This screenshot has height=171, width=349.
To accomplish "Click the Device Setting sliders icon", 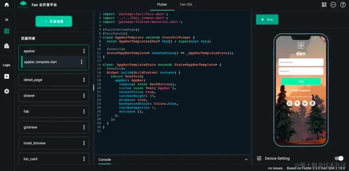I will (x=259, y=158).
